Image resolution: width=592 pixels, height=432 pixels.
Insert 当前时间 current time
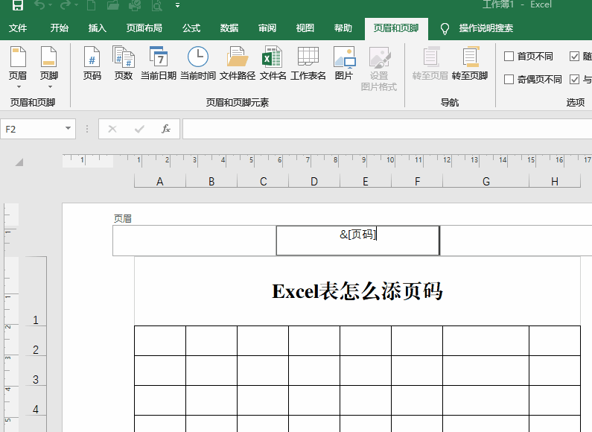pyautogui.click(x=198, y=63)
